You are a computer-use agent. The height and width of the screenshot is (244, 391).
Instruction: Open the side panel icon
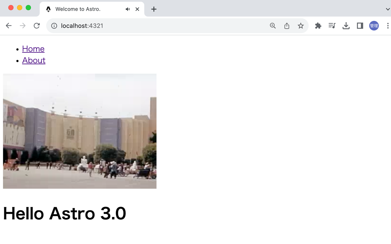coord(360,25)
